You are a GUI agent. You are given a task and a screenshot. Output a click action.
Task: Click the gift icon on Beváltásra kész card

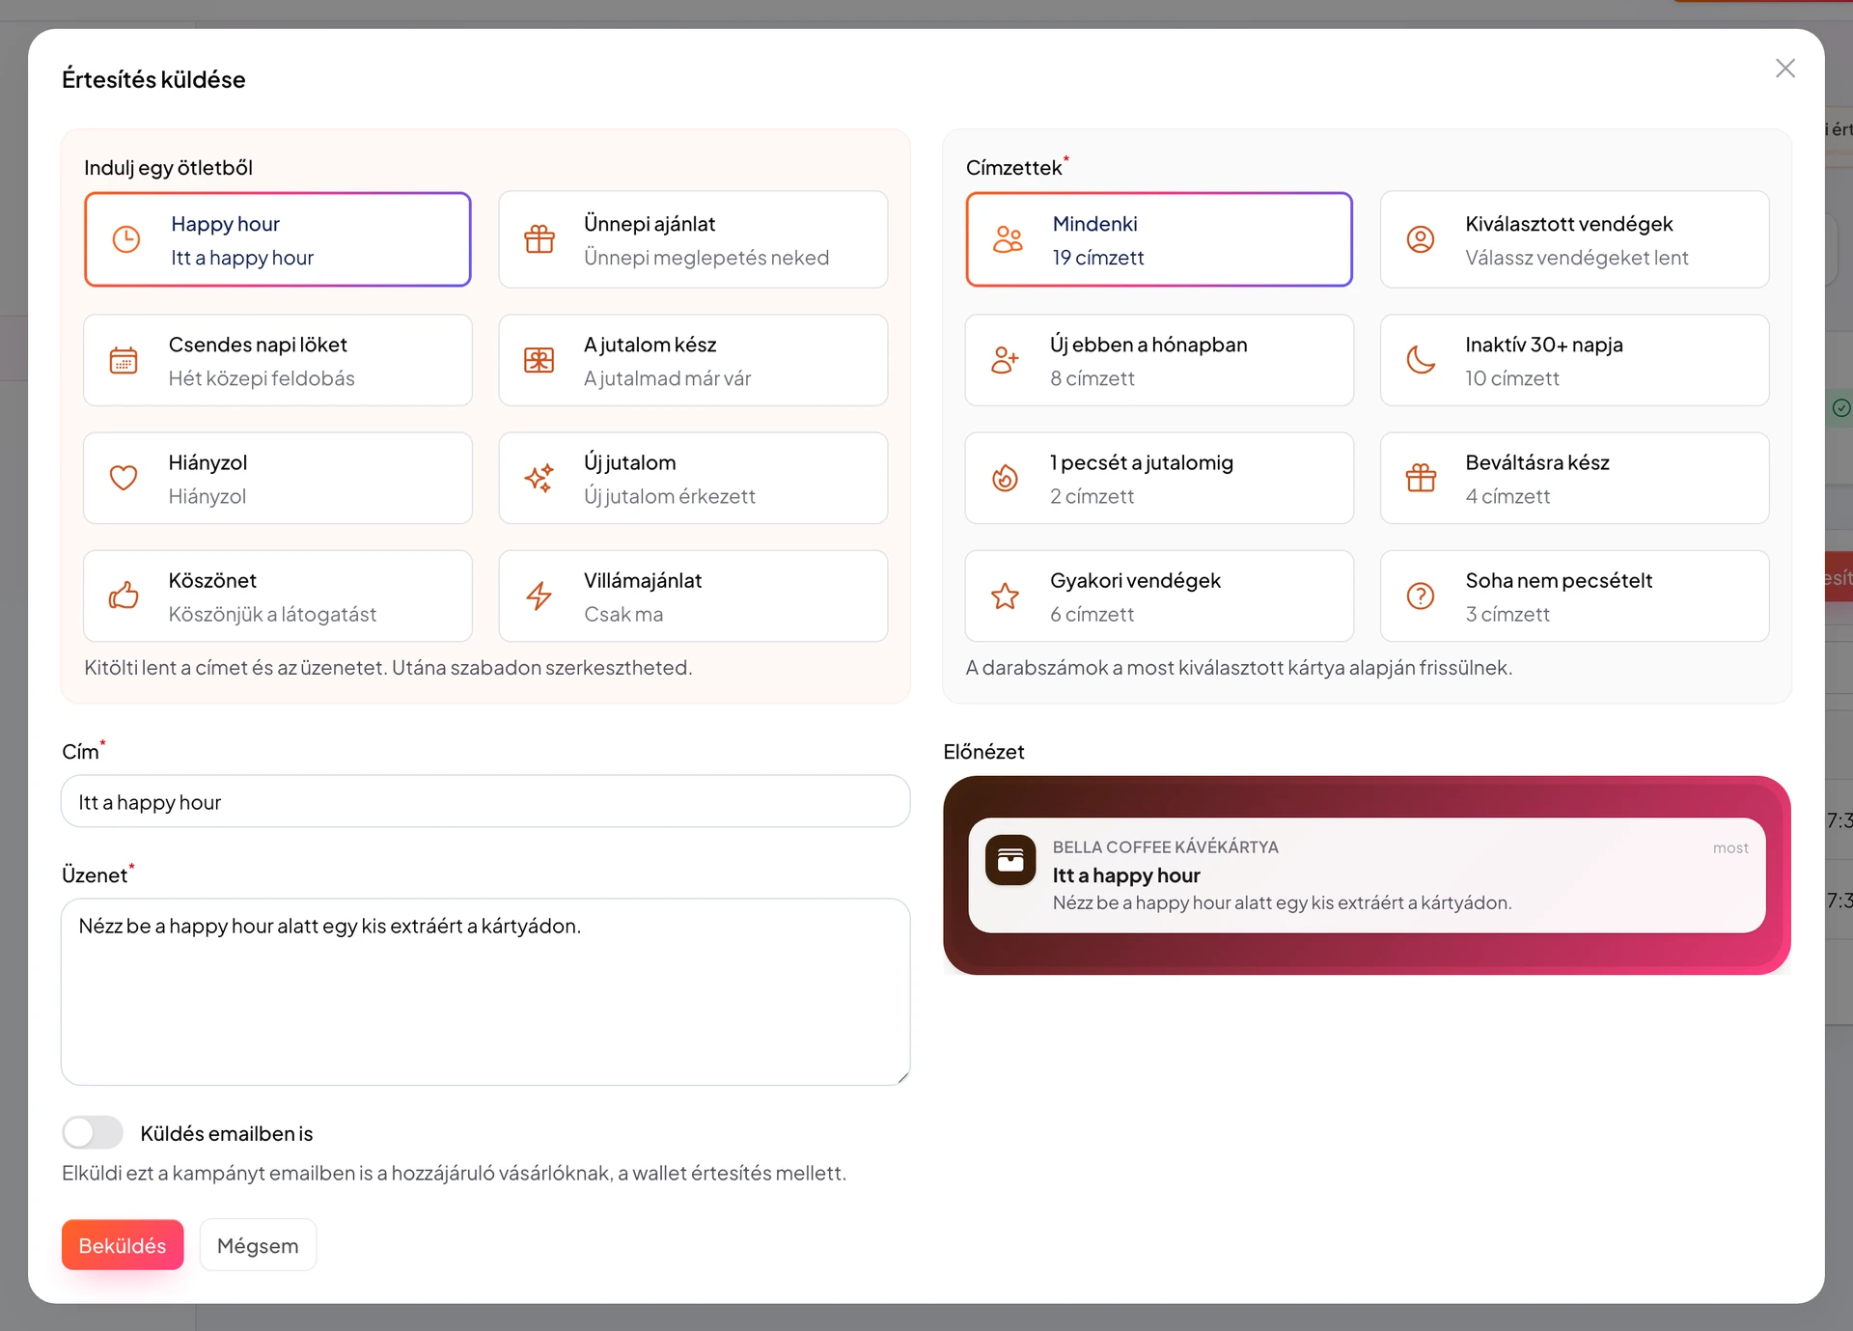pos(1421,478)
